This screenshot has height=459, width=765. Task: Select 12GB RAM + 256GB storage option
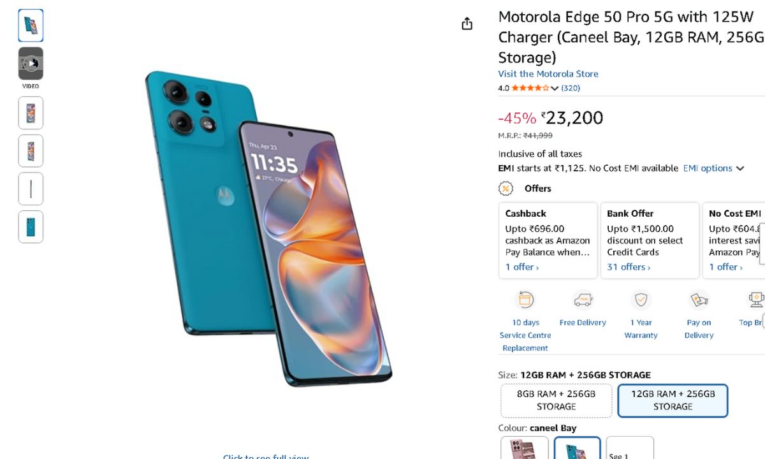(673, 400)
